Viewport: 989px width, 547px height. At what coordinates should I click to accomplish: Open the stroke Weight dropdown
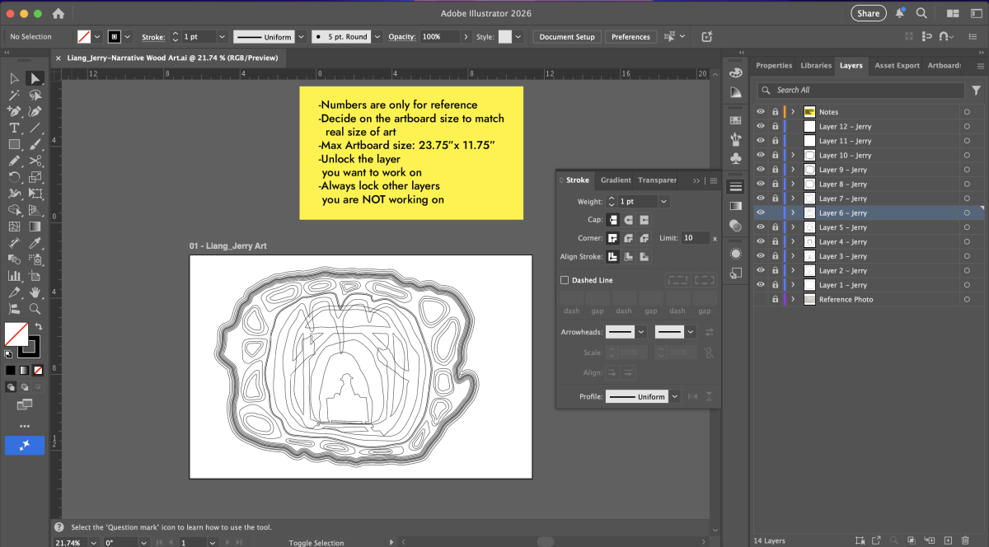pyautogui.click(x=663, y=201)
